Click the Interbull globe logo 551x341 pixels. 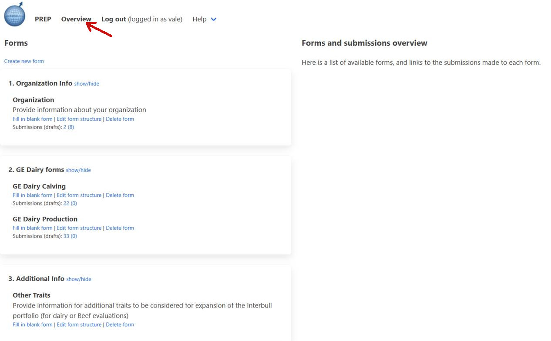tap(15, 15)
